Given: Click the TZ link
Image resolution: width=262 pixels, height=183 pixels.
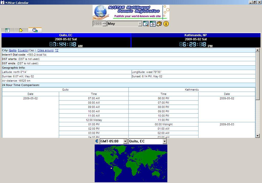Looking at the screenshot, I should pyautogui.click(x=57, y=51).
